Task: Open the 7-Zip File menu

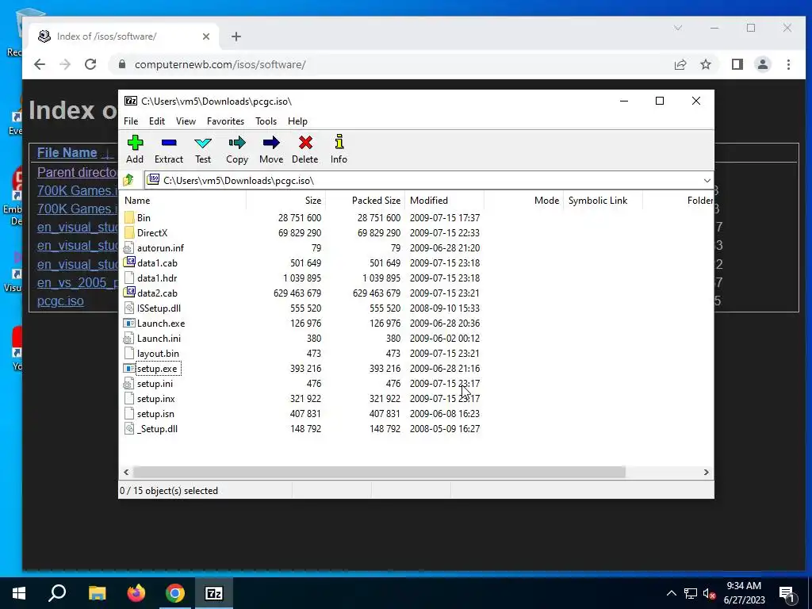Action: point(131,121)
